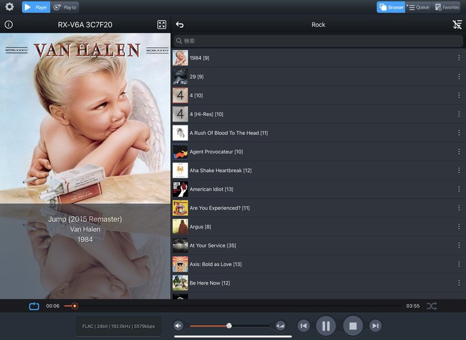Image resolution: width=466 pixels, height=340 pixels.
Task: Skip to the previous track
Action: [x=303, y=326]
